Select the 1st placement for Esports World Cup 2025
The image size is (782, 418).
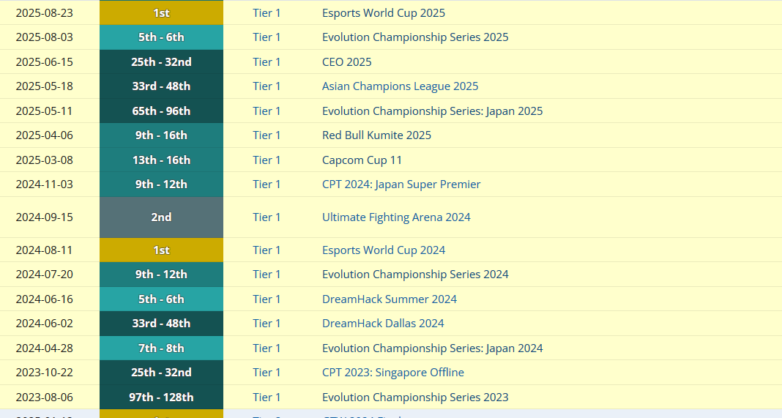click(x=161, y=13)
